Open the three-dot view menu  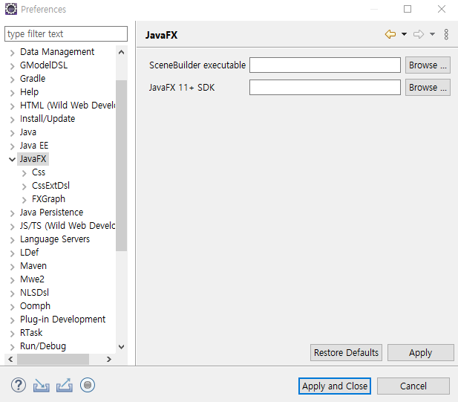(446, 34)
